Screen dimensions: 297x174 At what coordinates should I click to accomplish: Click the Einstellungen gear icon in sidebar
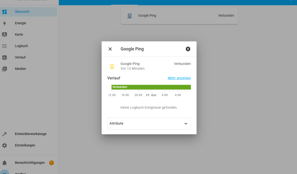(x=4, y=145)
